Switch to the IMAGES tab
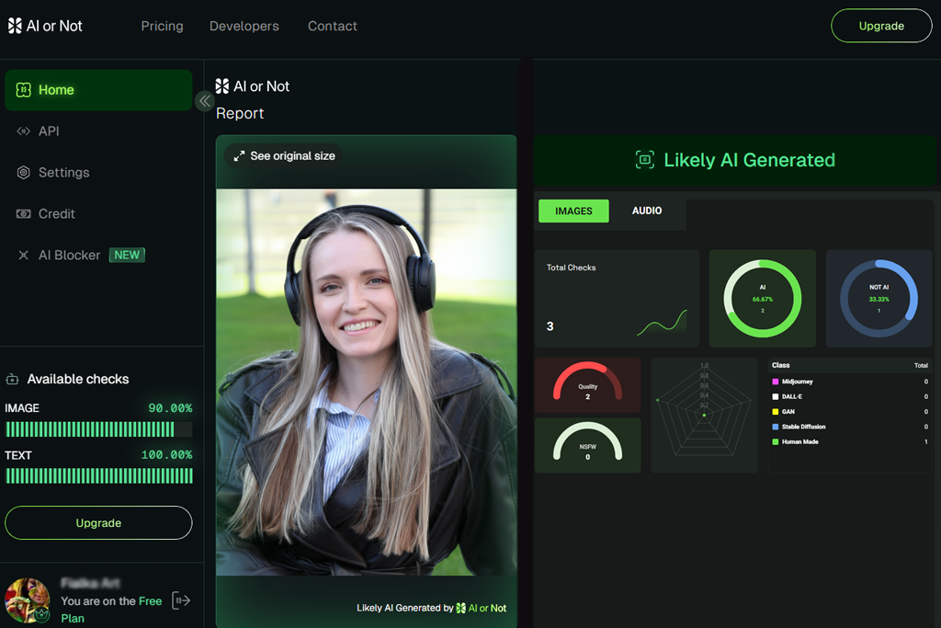This screenshot has height=628, width=941. click(x=573, y=211)
